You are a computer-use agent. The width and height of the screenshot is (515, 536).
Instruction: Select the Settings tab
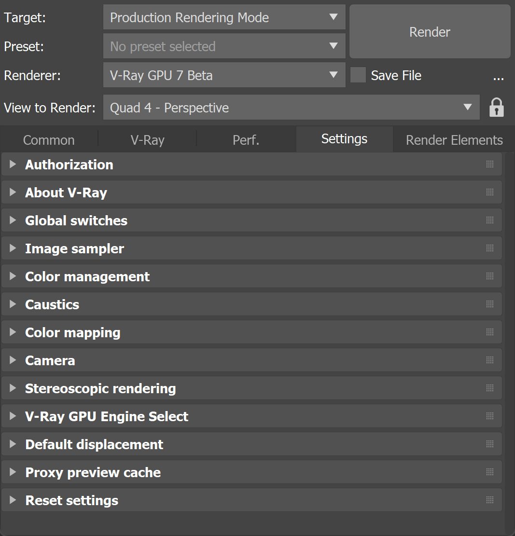point(344,139)
